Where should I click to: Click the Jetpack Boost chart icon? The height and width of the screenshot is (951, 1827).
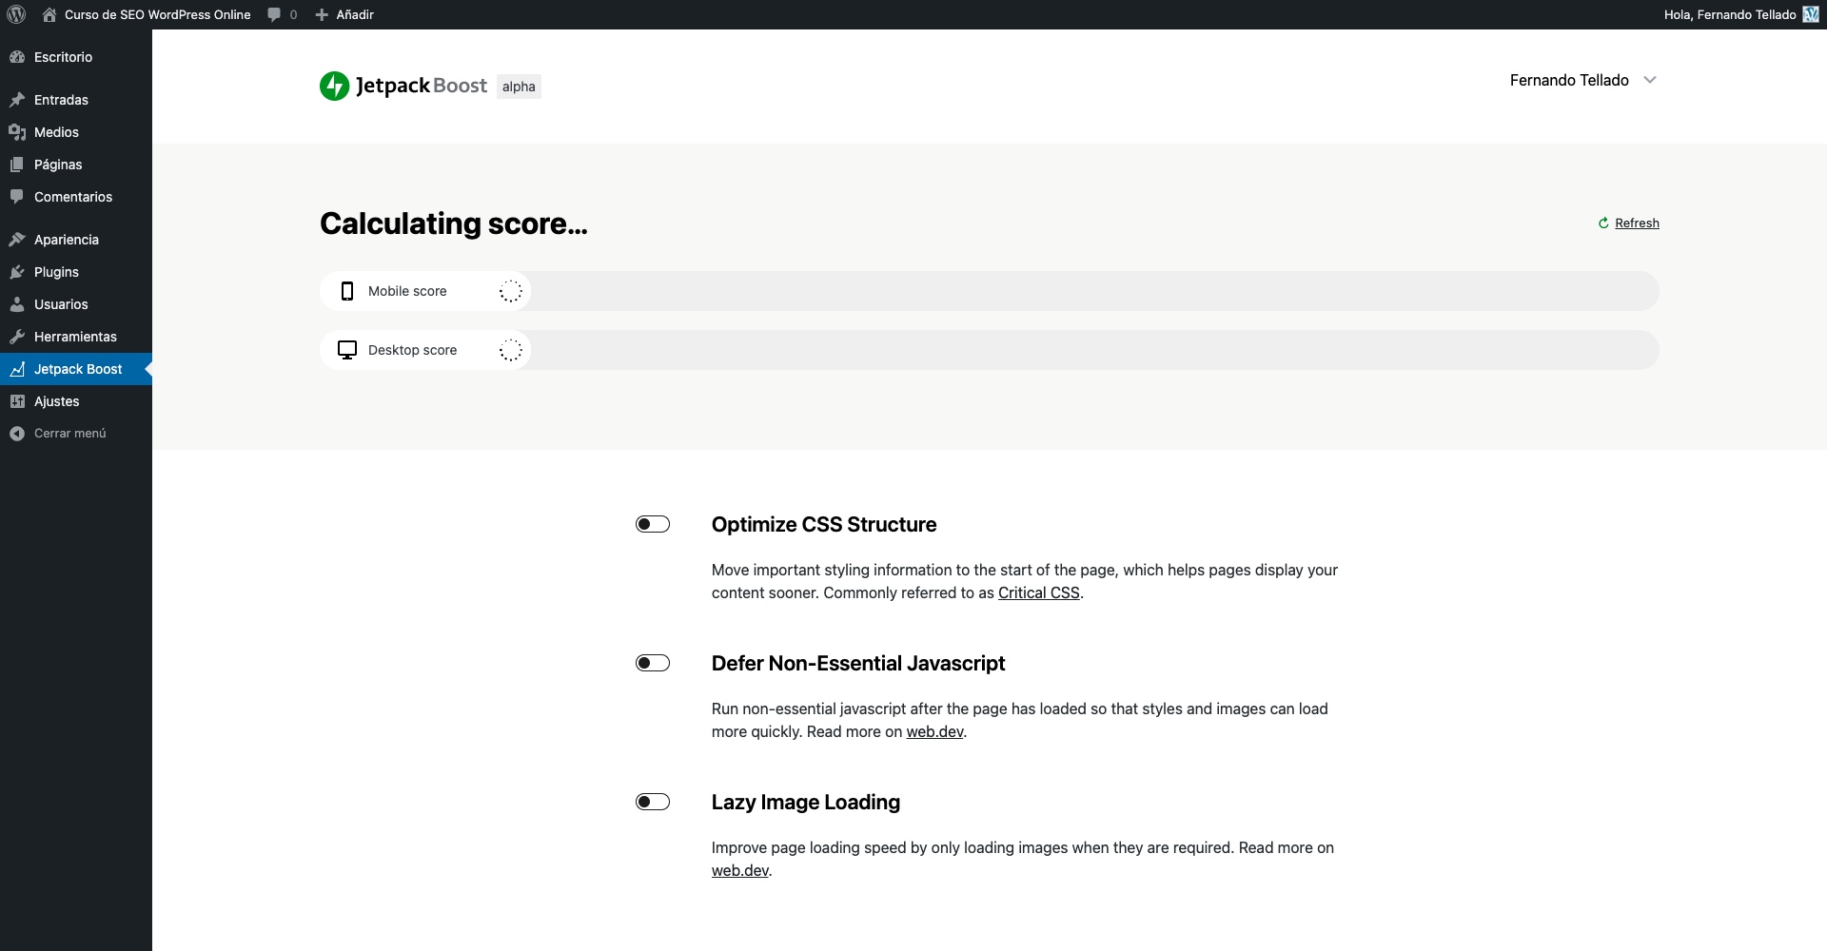tap(17, 369)
